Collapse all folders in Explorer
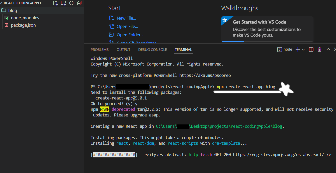The width and height of the screenshot is (336, 173). (79, 3)
